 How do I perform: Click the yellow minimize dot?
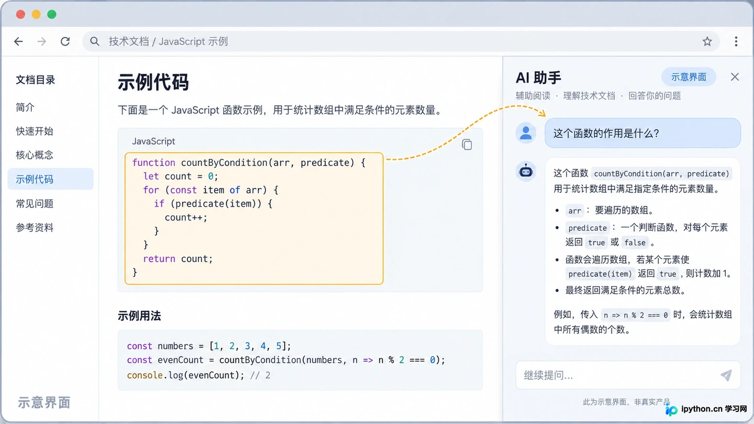point(36,14)
